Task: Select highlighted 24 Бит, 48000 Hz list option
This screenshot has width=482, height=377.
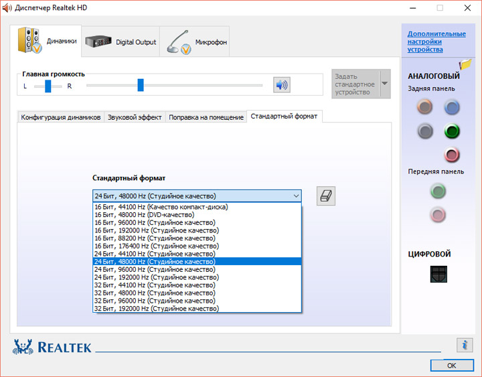Action: 197,262
